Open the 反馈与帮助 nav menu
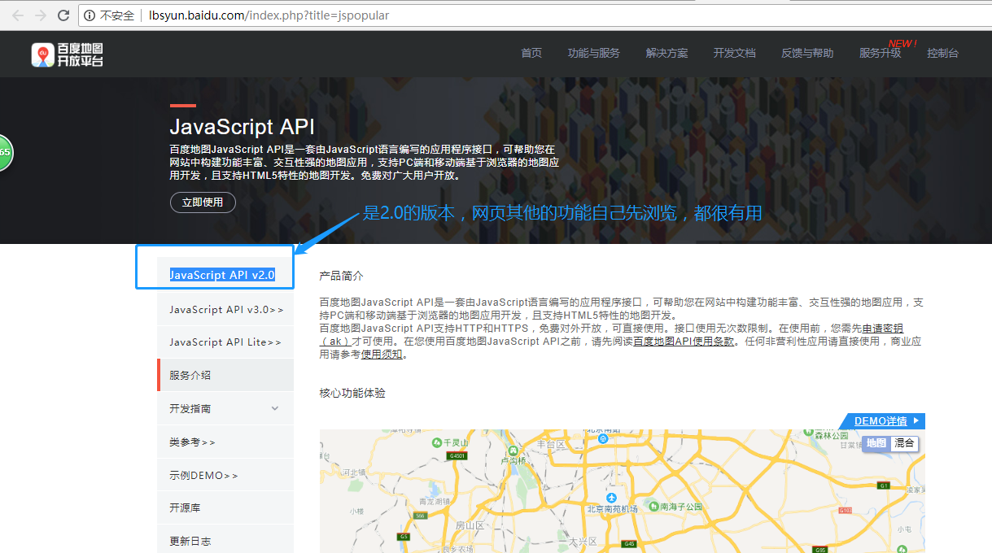Screen dimensions: 992x553 [807, 53]
